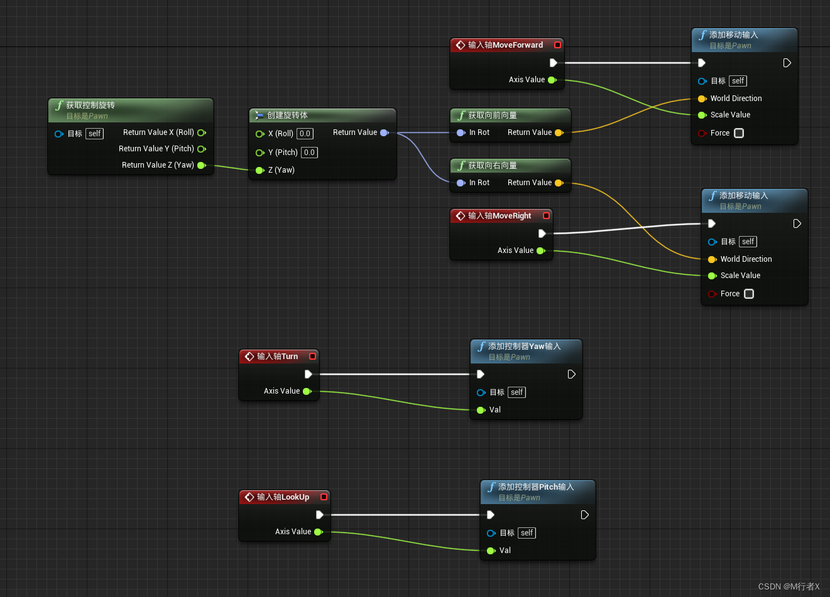
Task: Click Return Value pin of 获取向前向量
Action: coord(559,132)
